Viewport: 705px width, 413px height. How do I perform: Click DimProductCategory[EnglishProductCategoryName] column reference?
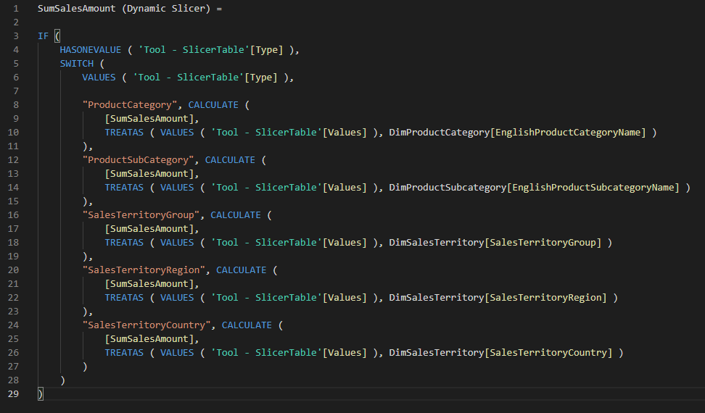point(517,133)
